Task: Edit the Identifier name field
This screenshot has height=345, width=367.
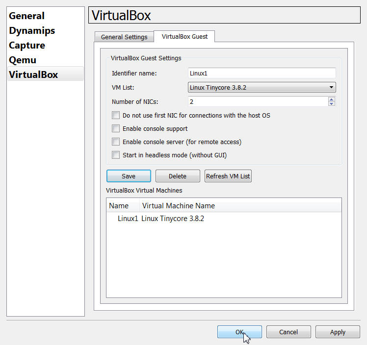Action: 262,73
